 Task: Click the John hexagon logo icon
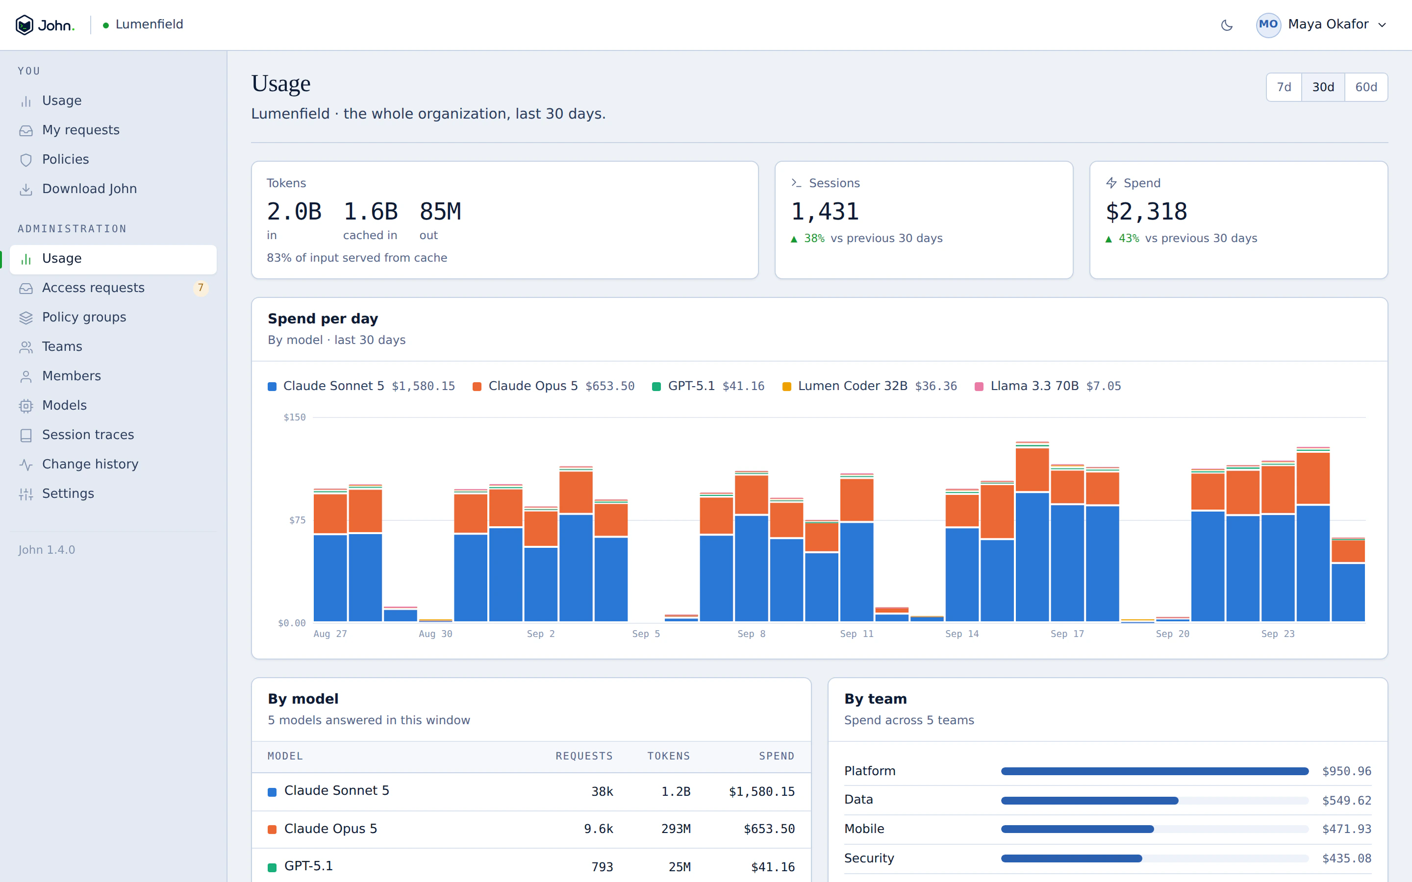coord(25,24)
